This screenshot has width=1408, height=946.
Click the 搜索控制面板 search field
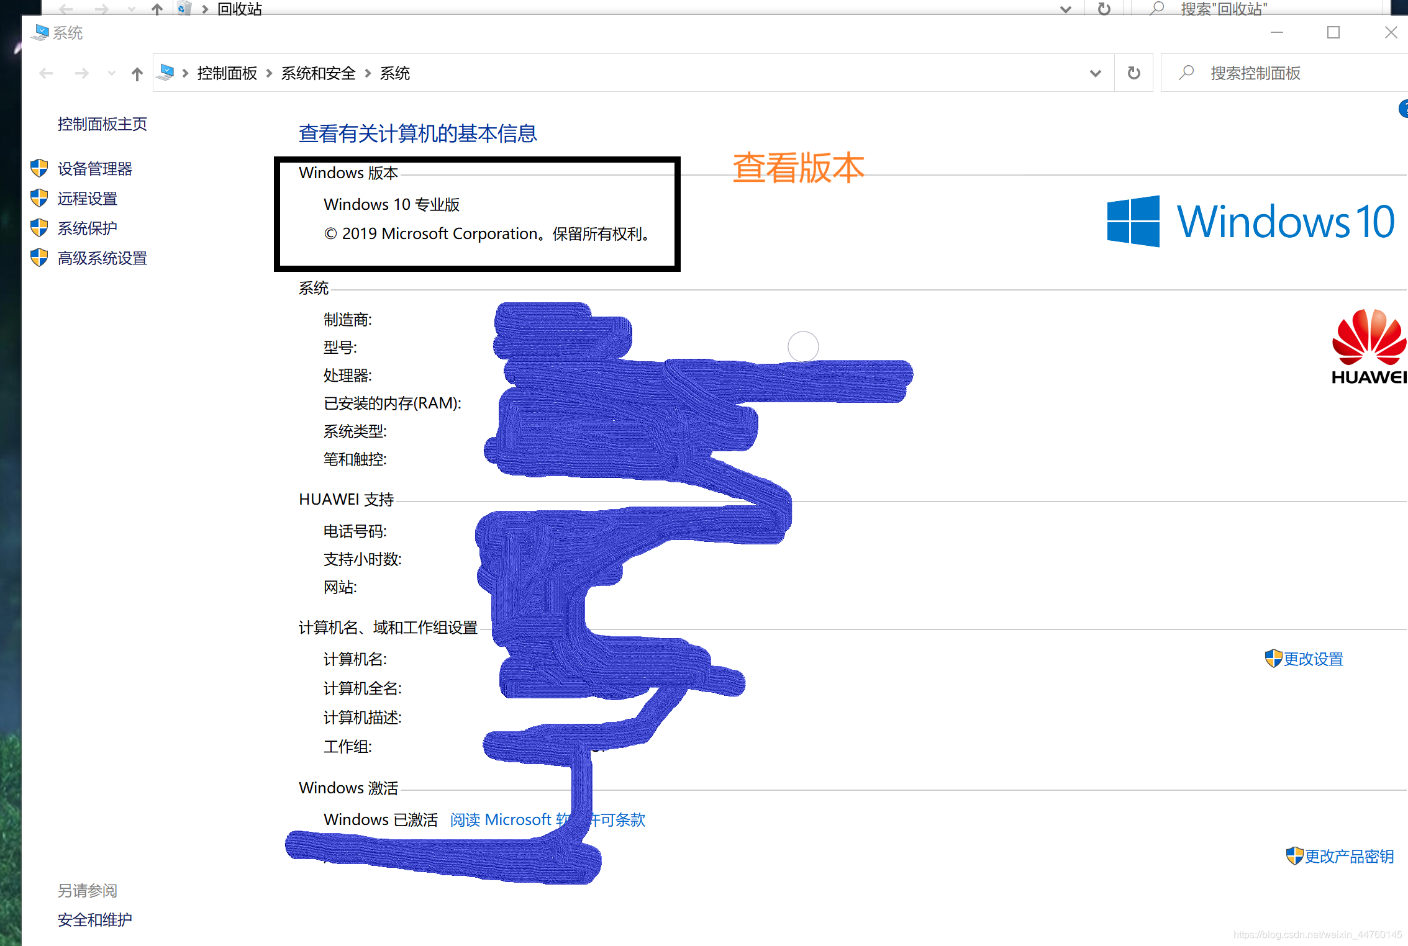[x=1284, y=73]
